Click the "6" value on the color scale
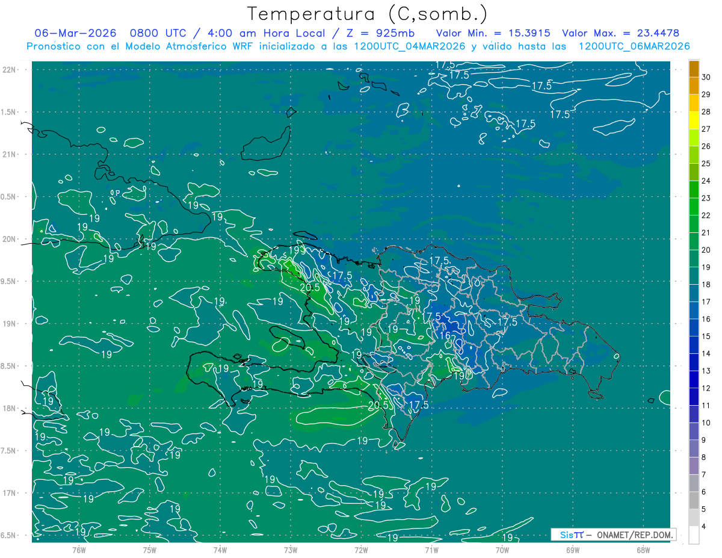 pyautogui.click(x=704, y=492)
